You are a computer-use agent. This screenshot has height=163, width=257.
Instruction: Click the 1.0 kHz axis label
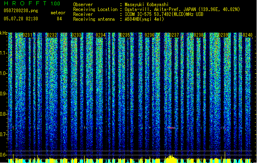(x=4, y=73)
